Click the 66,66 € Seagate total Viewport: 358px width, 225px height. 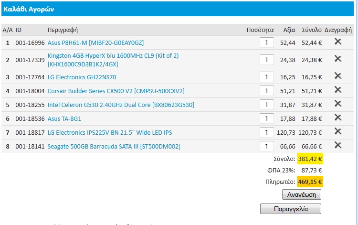click(312, 147)
